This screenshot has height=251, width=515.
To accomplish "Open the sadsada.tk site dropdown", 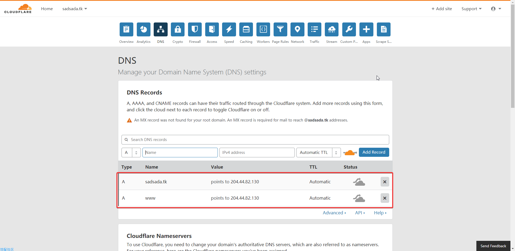I will pos(75,9).
